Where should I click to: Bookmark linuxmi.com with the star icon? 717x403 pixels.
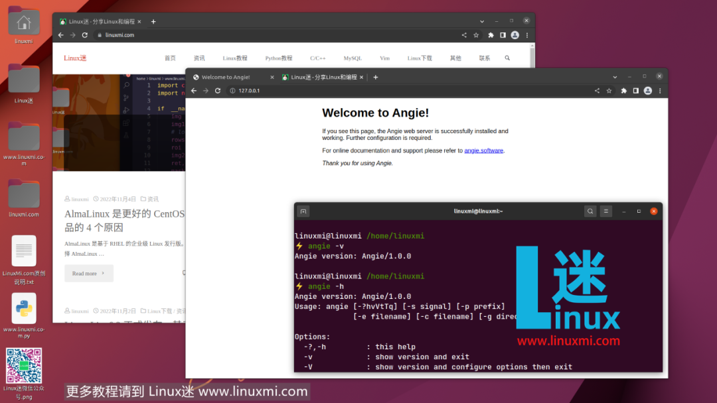coord(476,35)
